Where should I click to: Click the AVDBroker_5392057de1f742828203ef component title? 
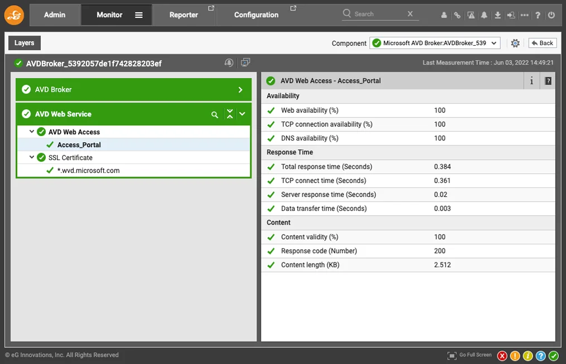point(94,64)
